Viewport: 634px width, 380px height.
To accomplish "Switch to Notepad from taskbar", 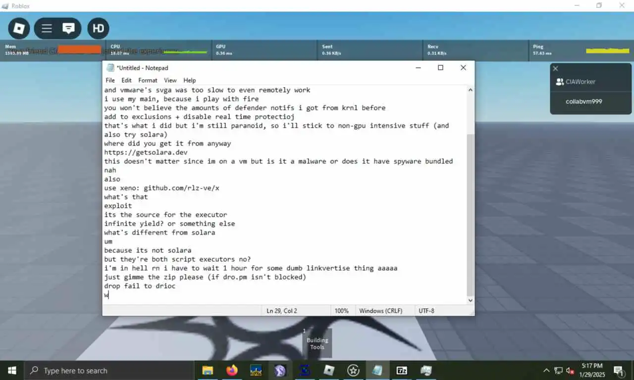I will 377,370.
